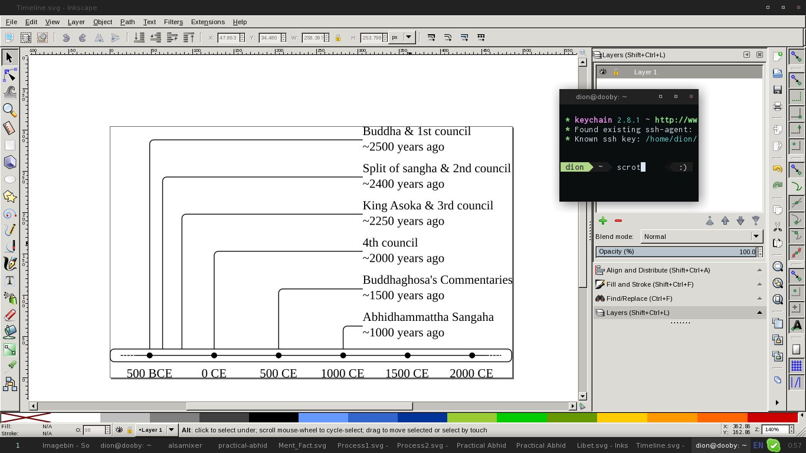Viewport: 806px width, 453px height.
Task: Switch to Ment_Fact.svg taskbar window
Action: pos(302,445)
